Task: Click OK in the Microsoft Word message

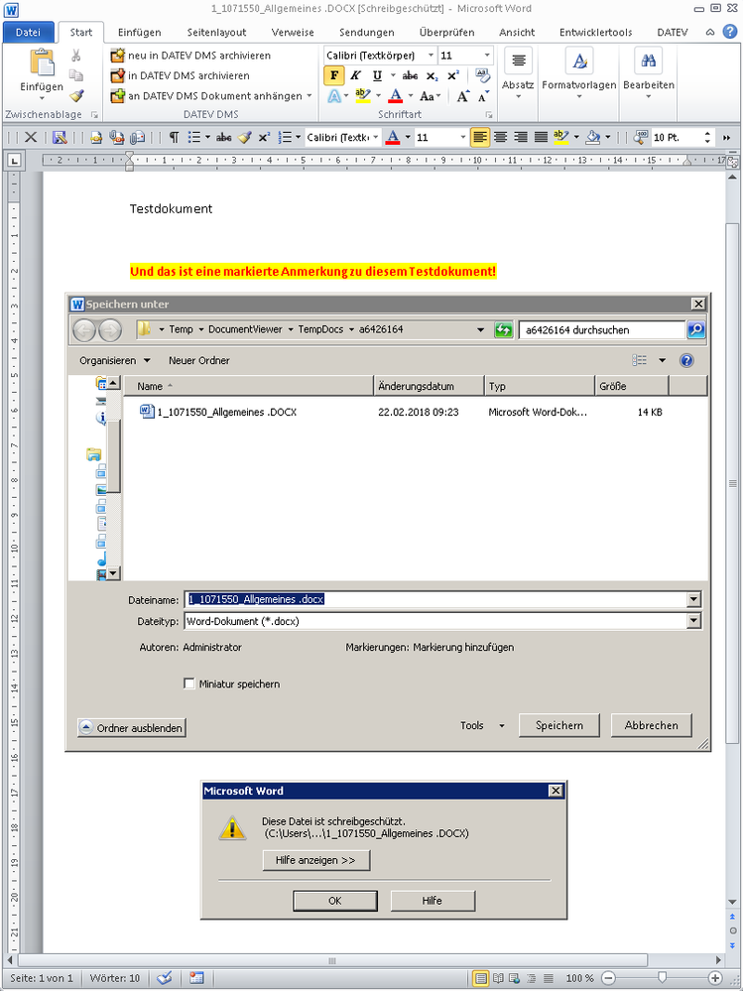Action: [335, 901]
